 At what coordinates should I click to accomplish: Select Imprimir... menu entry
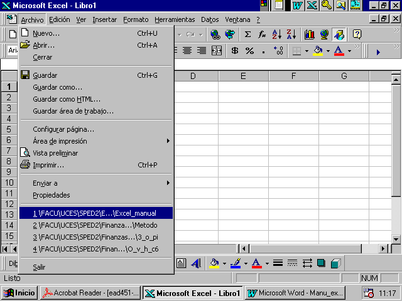tap(96, 165)
